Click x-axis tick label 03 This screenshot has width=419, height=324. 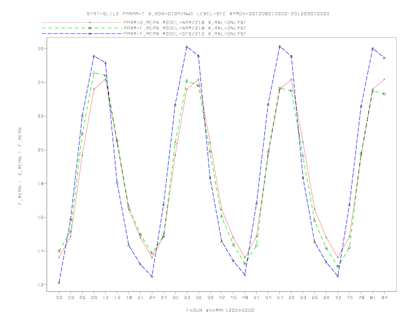tap(70, 298)
